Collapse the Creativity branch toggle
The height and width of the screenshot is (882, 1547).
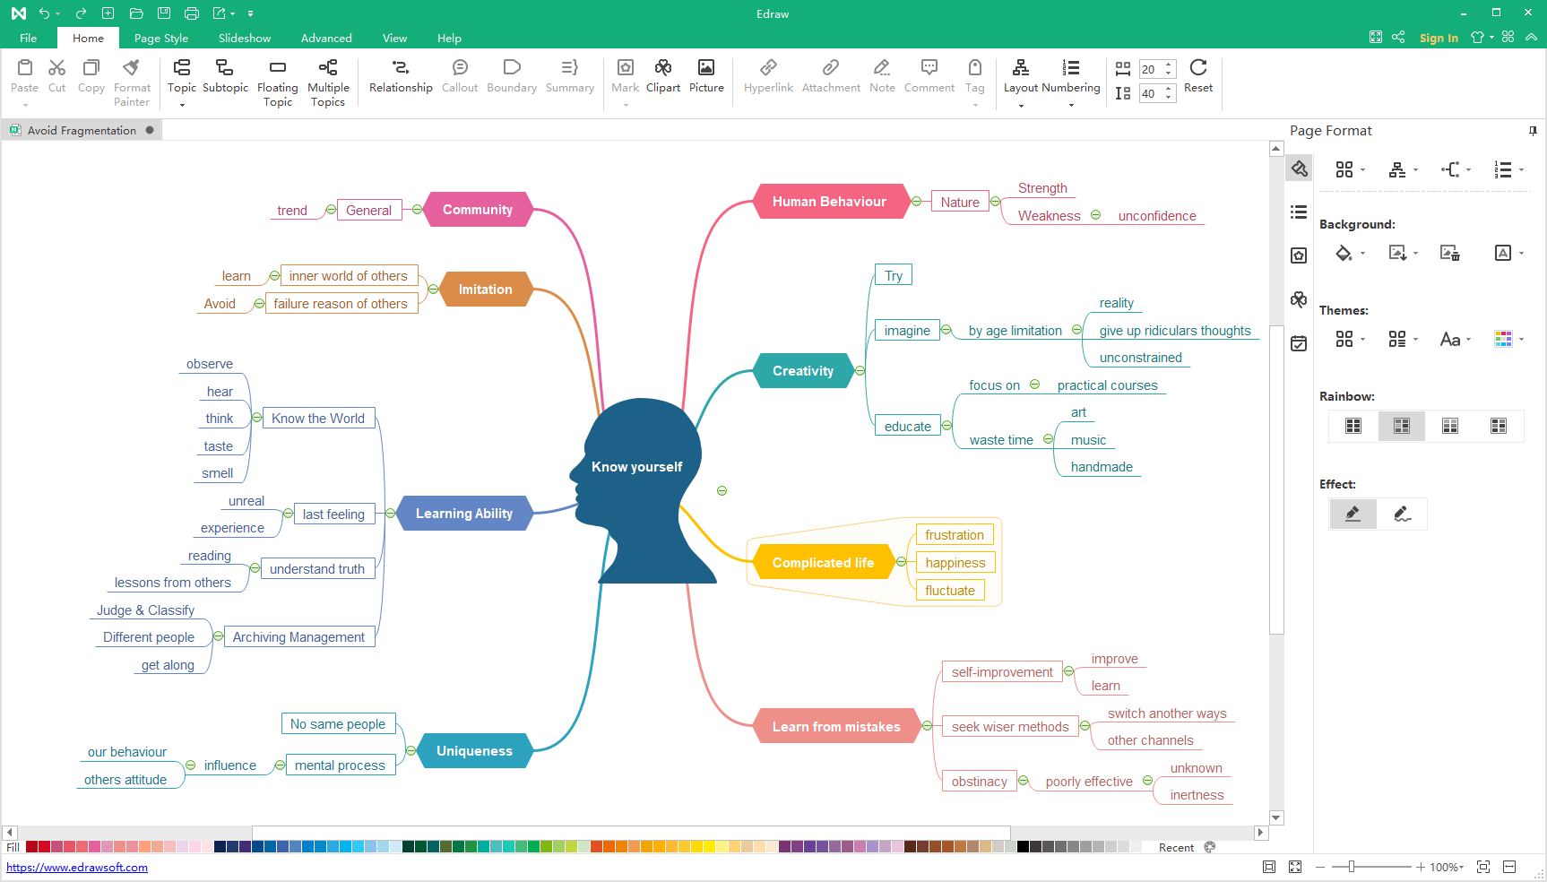860,371
